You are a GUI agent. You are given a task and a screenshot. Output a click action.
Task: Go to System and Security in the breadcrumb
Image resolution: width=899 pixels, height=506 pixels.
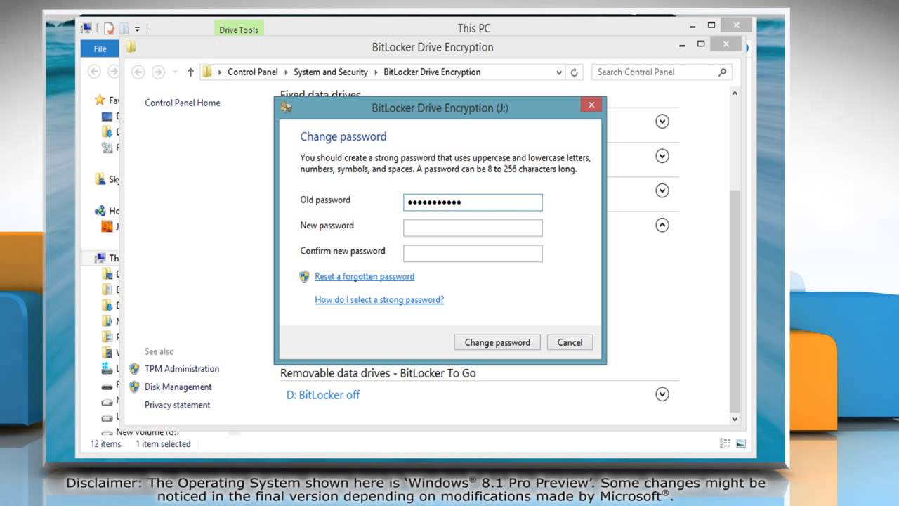[331, 72]
